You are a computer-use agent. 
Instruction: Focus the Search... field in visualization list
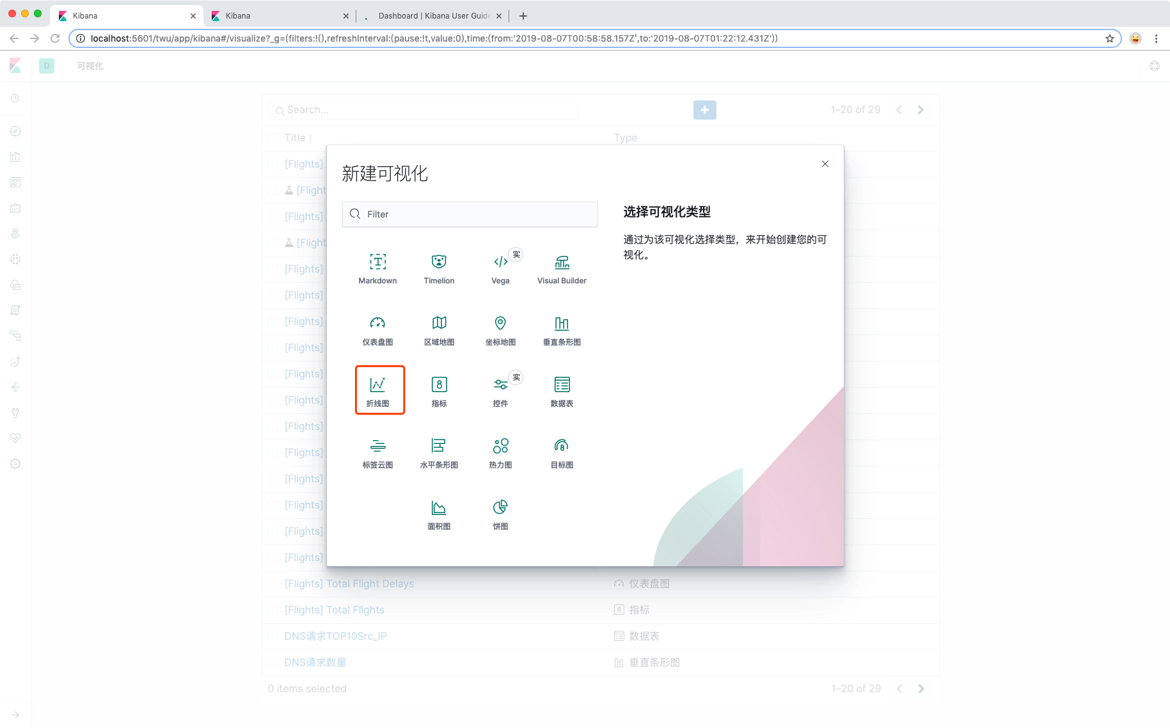(423, 110)
